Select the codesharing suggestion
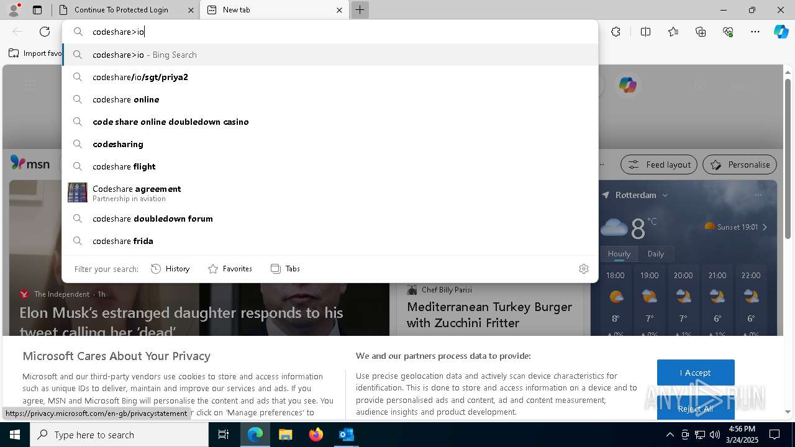Screen dimensions: 795x447 [x=330, y=144]
